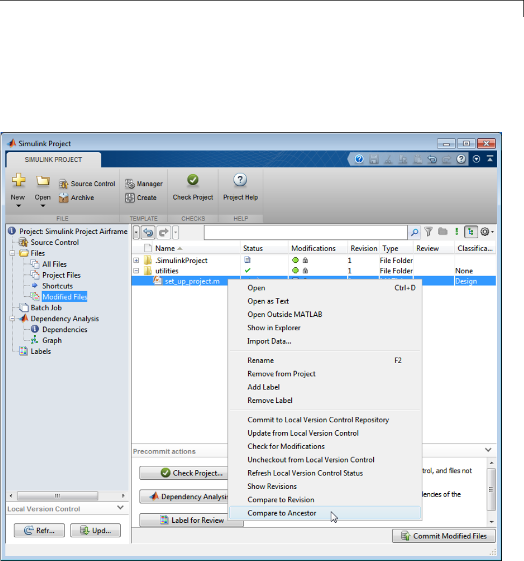Click the Open folder icon
Screen dimensions: 524x561
pos(43,181)
